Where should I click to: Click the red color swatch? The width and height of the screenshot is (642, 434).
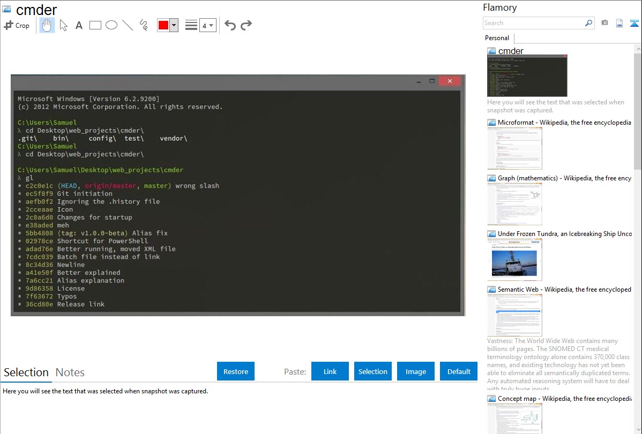point(163,25)
